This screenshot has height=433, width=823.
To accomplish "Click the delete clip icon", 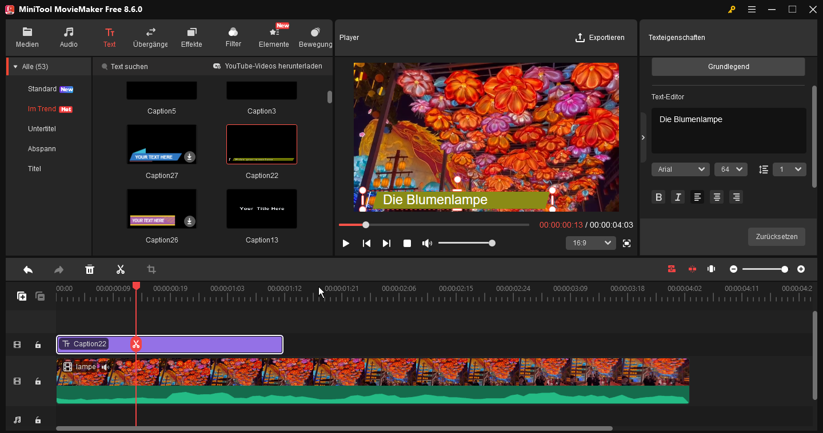I will tap(89, 269).
